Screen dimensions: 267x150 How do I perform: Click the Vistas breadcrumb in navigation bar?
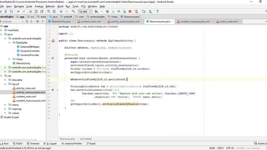[113, 17]
